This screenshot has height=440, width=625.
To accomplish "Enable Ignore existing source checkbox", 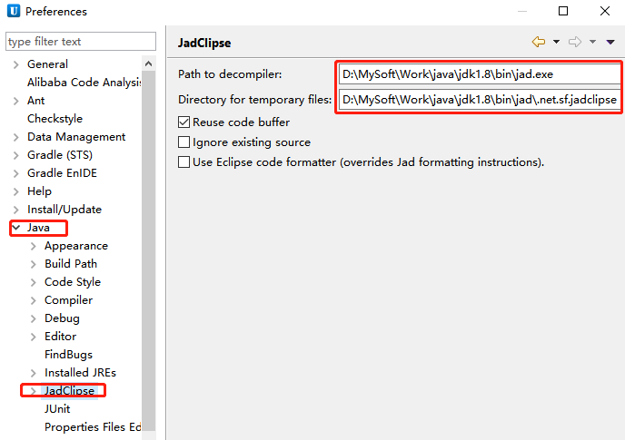I will pos(184,142).
